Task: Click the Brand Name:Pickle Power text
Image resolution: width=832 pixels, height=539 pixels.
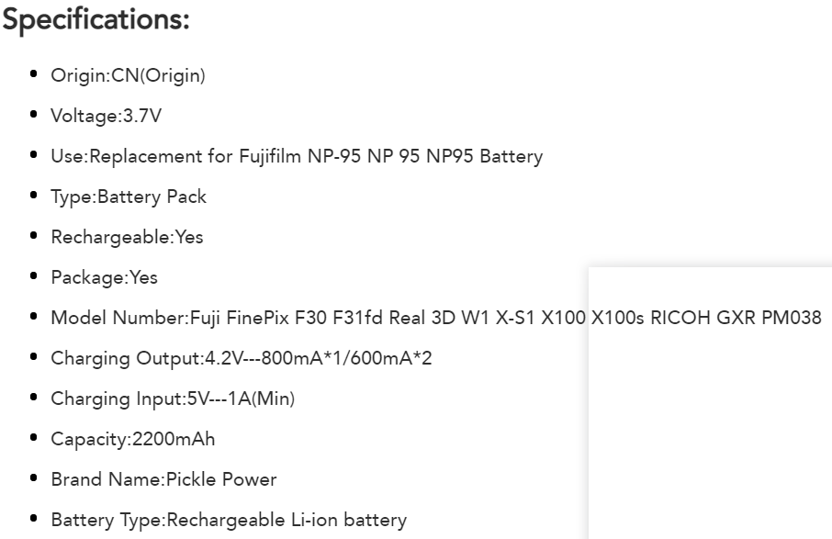Action: click(x=163, y=479)
